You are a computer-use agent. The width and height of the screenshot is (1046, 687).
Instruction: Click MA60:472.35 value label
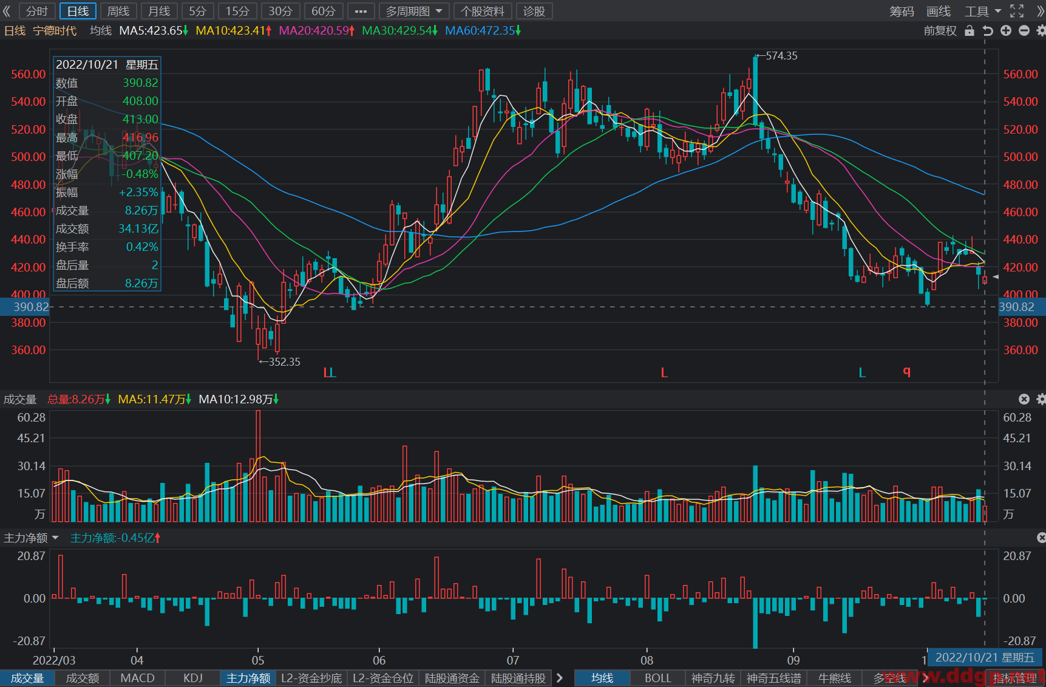click(x=483, y=30)
